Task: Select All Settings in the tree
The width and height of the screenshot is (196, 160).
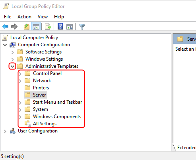Action: [45, 124]
